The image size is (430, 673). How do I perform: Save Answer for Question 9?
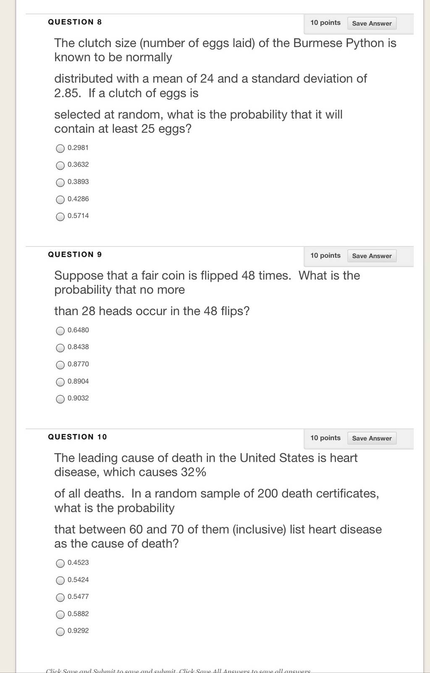(372, 256)
